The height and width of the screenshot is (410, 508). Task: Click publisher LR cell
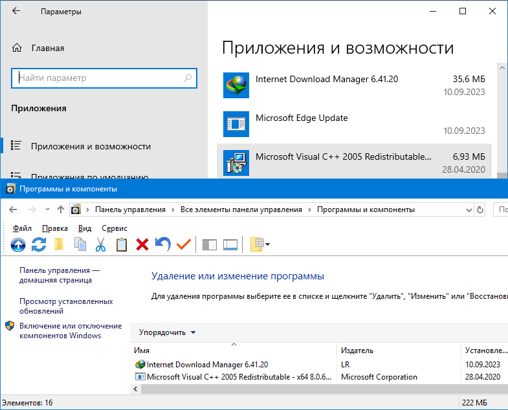pos(346,365)
